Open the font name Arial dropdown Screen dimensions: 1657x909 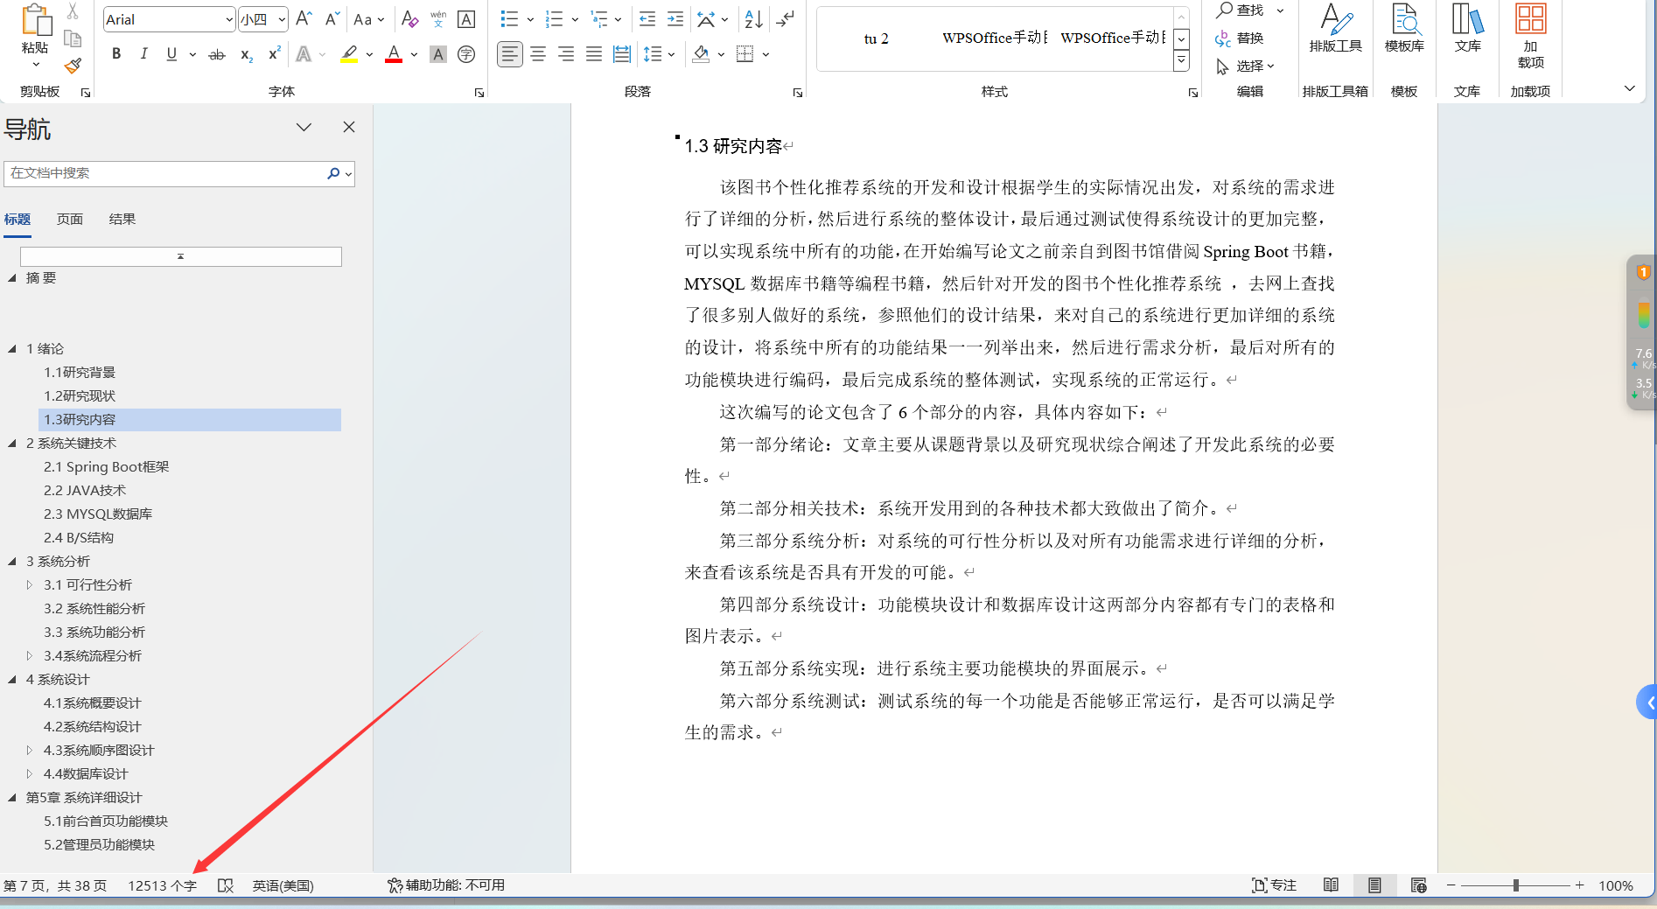click(229, 19)
